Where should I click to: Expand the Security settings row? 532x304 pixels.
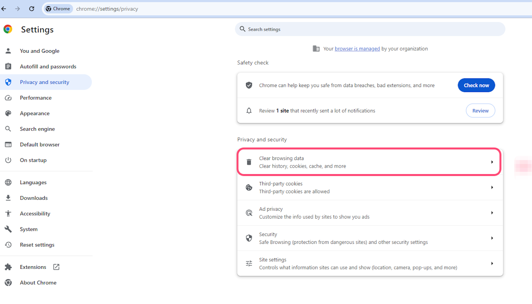[x=492, y=238]
